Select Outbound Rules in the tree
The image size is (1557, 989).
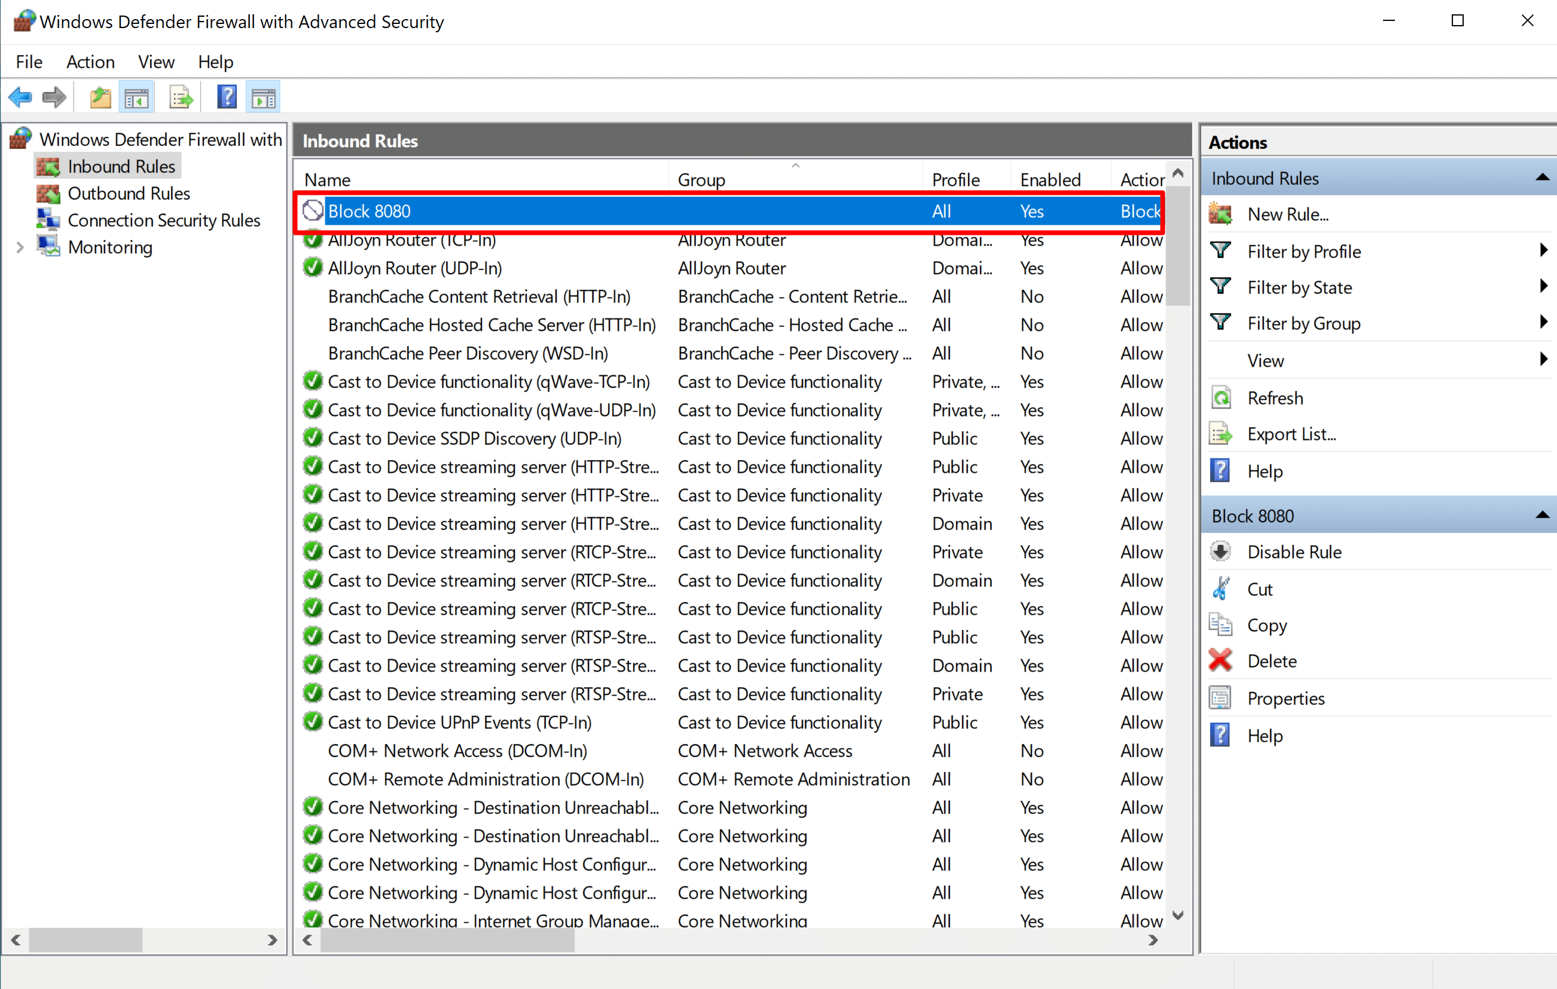pyautogui.click(x=129, y=193)
